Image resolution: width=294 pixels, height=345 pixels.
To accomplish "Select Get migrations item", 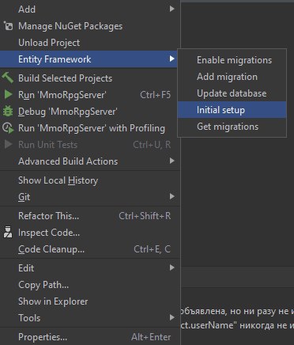I will point(232,127).
